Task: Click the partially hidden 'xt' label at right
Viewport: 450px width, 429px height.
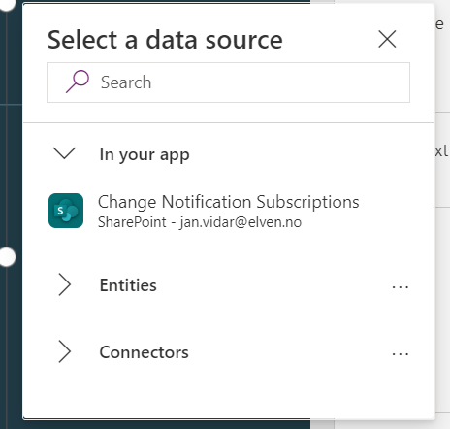Action: point(441,151)
